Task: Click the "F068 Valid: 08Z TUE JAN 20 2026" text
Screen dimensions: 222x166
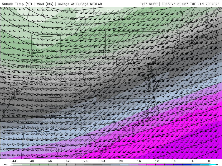Action: click(x=190, y=4)
